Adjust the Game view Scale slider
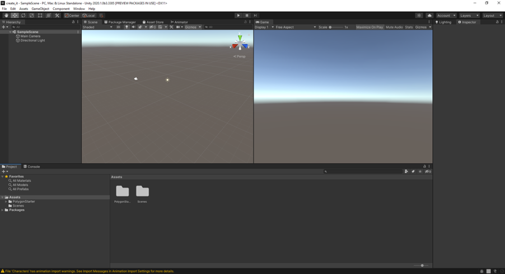The image size is (505, 274). [x=336, y=27]
